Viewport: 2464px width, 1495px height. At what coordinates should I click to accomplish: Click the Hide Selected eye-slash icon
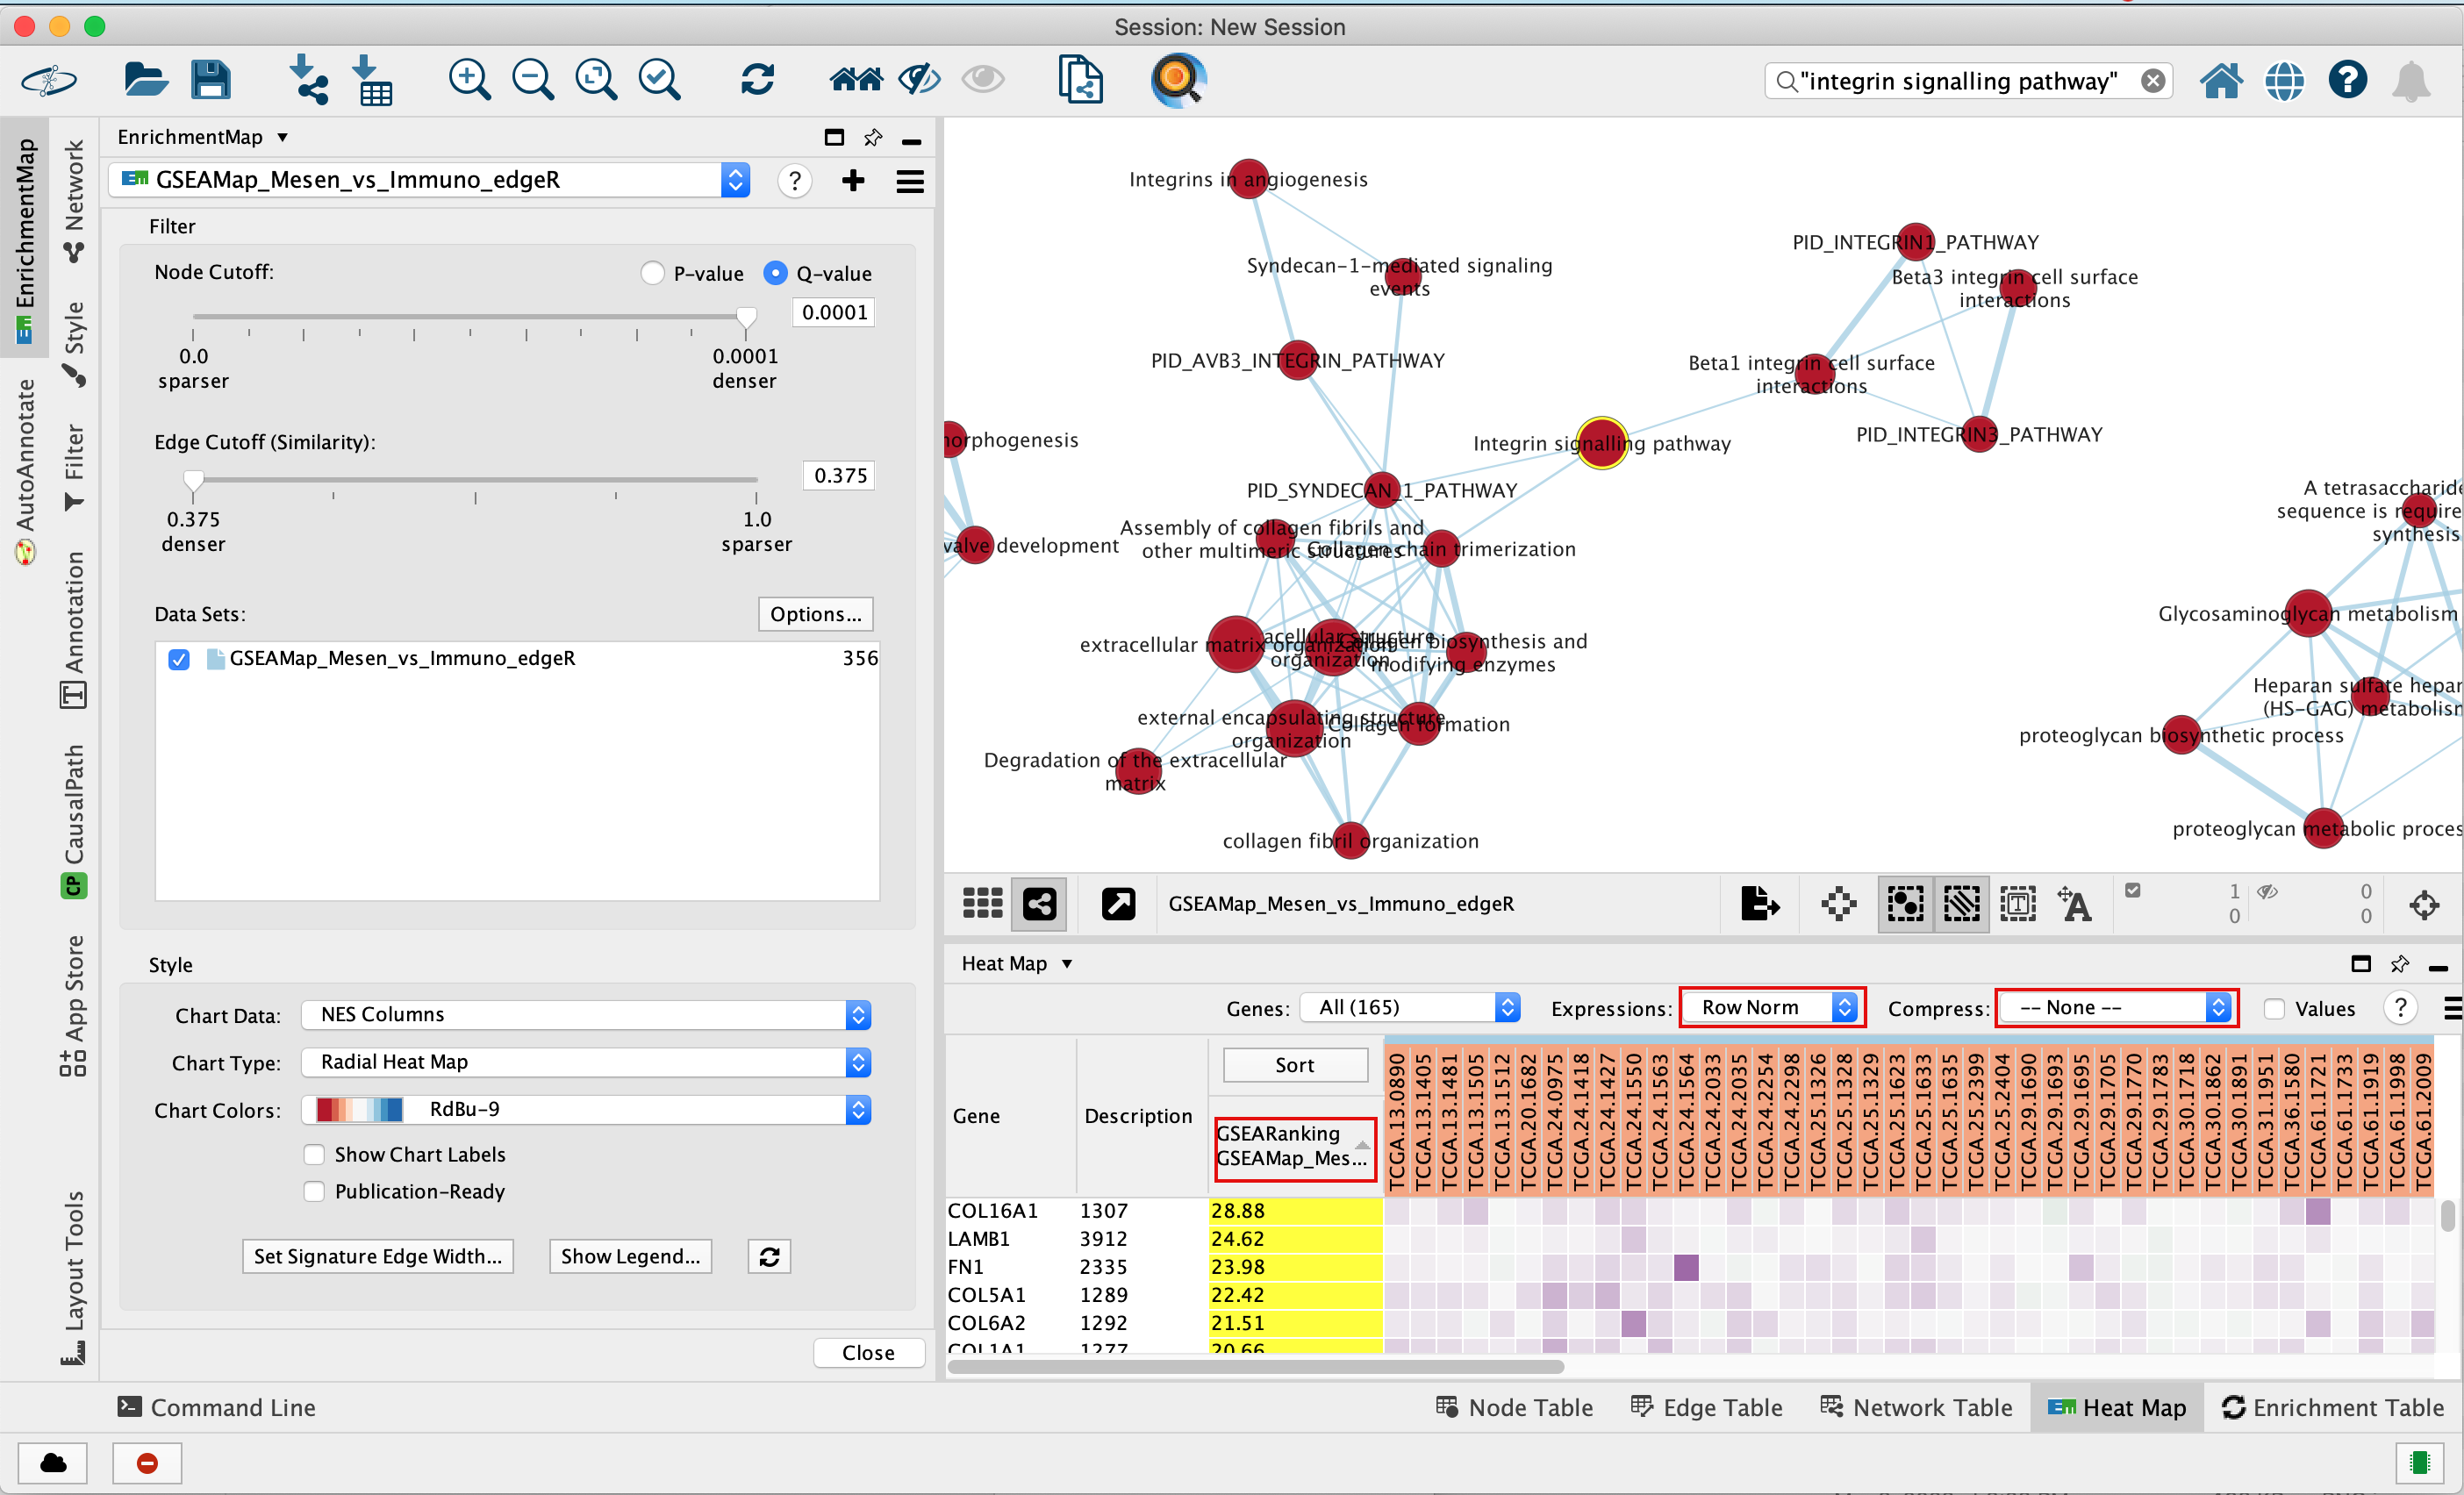click(x=919, y=79)
